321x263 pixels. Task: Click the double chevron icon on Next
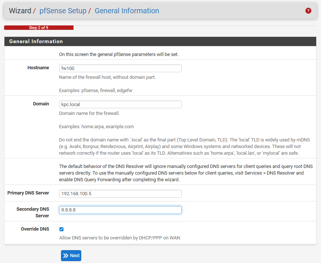point(66,256)
